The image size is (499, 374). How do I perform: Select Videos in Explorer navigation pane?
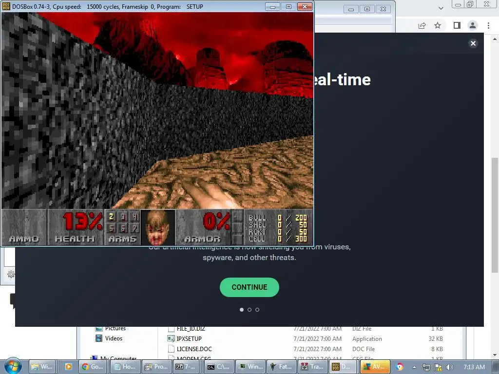(114, 338)
